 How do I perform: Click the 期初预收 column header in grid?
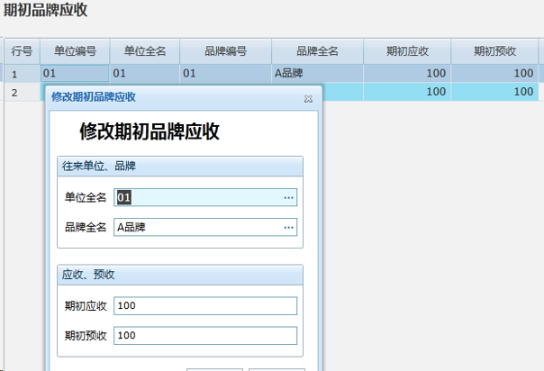coord(495,51)
